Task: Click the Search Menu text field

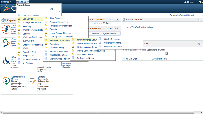Action: coord(33,9)
